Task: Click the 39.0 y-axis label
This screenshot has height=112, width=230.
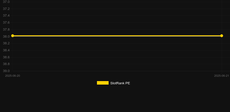Action: coord(6,71)
